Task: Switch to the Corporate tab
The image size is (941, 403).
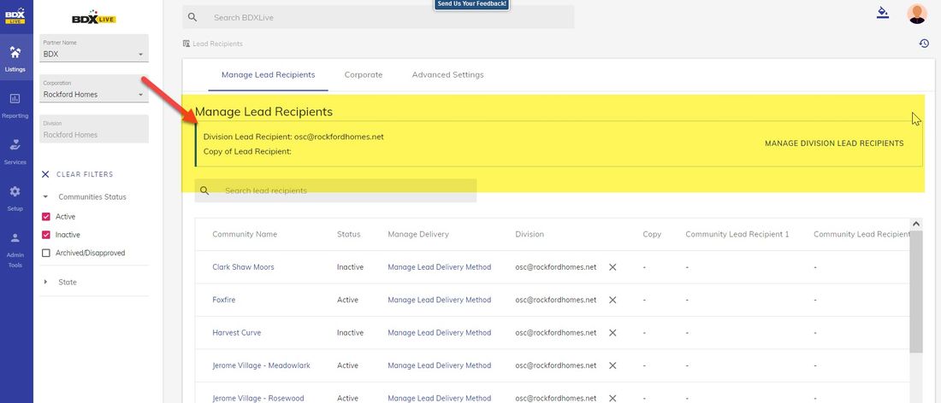Action: [363, 75]
